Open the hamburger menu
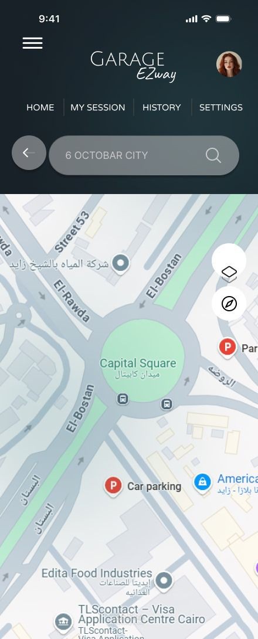The image size is (258, 639). click(33, 43)
